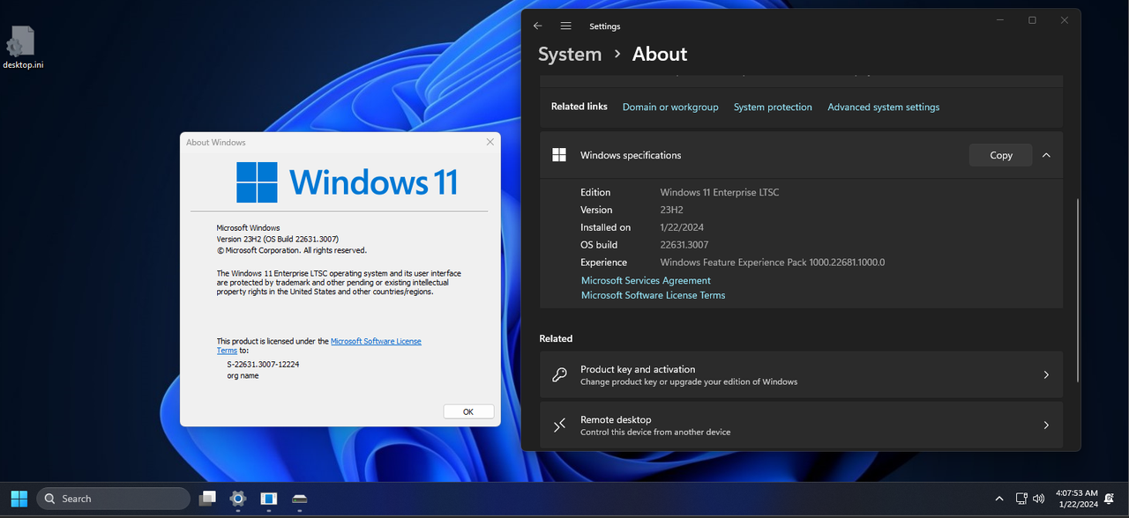The height and width of the screenshot is (518, 1129).
Task: Click the org name text
Action: (243, 375)
